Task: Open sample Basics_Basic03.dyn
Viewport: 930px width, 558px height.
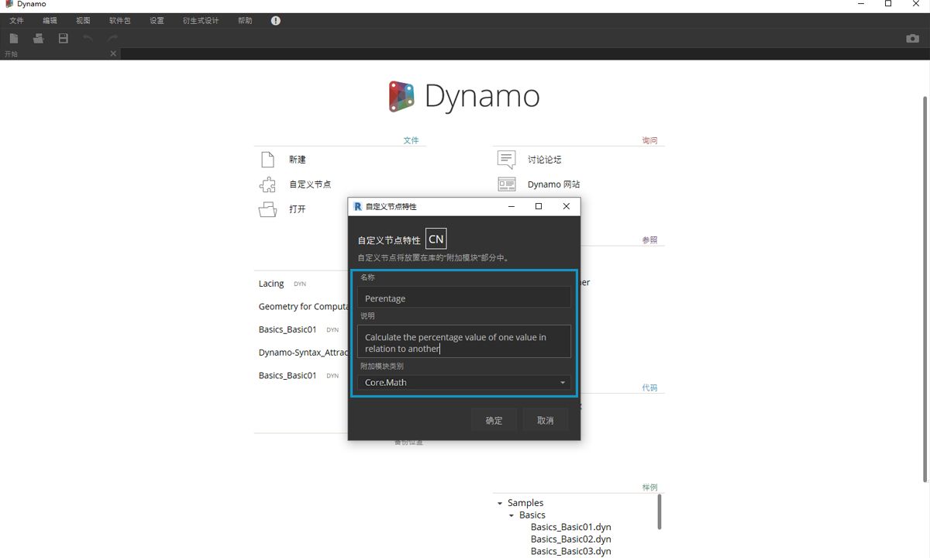Action: click(x=570, y=551)
